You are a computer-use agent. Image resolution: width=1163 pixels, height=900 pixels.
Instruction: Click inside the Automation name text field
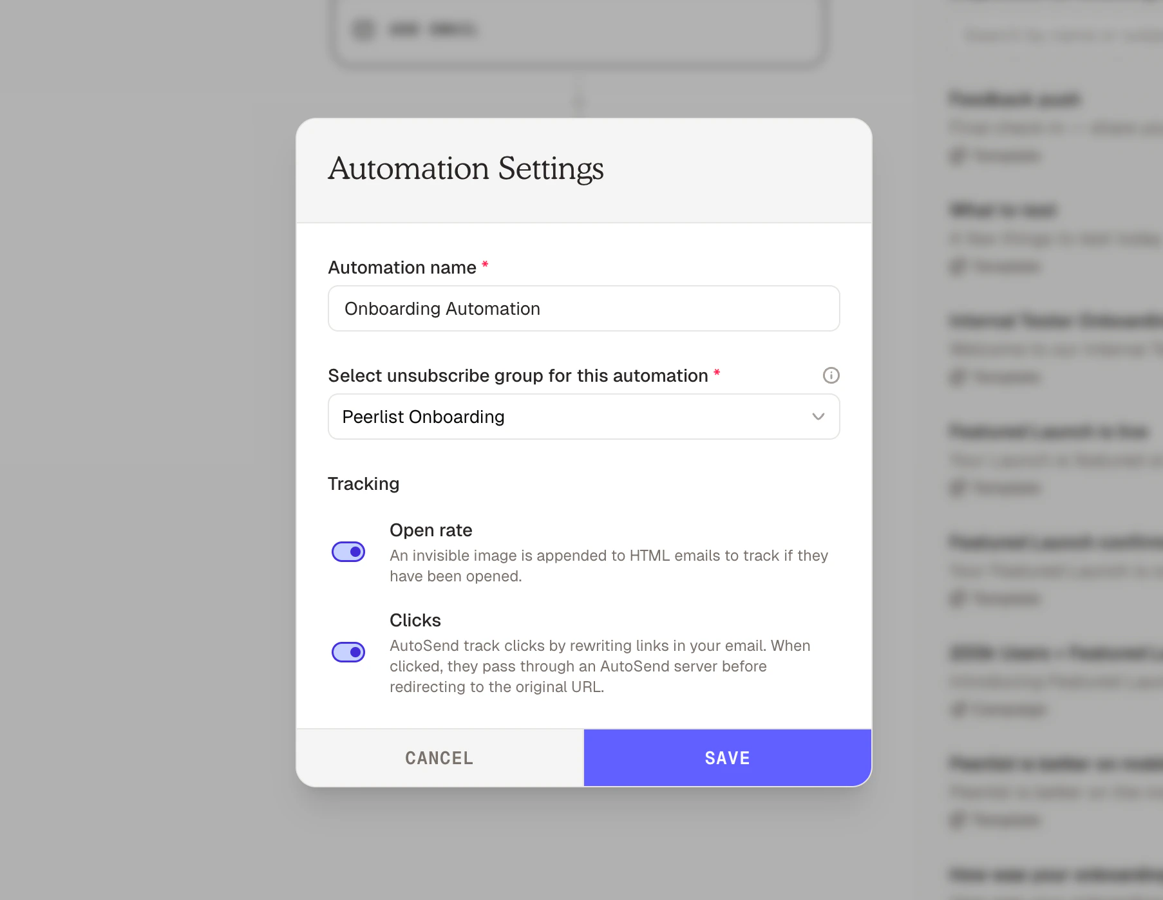point(583,308)
